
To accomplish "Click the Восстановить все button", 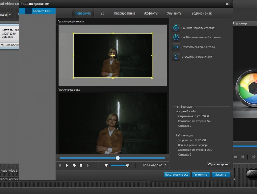I will point(177,175).
